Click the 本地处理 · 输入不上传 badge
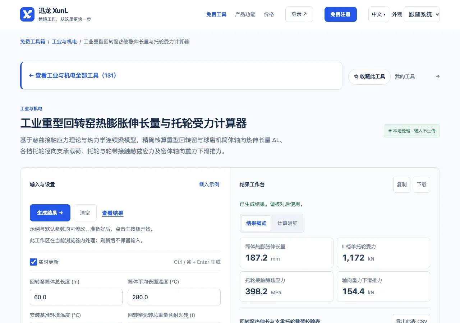This screenshot has height=323, width=460. (x=412, y=131)
